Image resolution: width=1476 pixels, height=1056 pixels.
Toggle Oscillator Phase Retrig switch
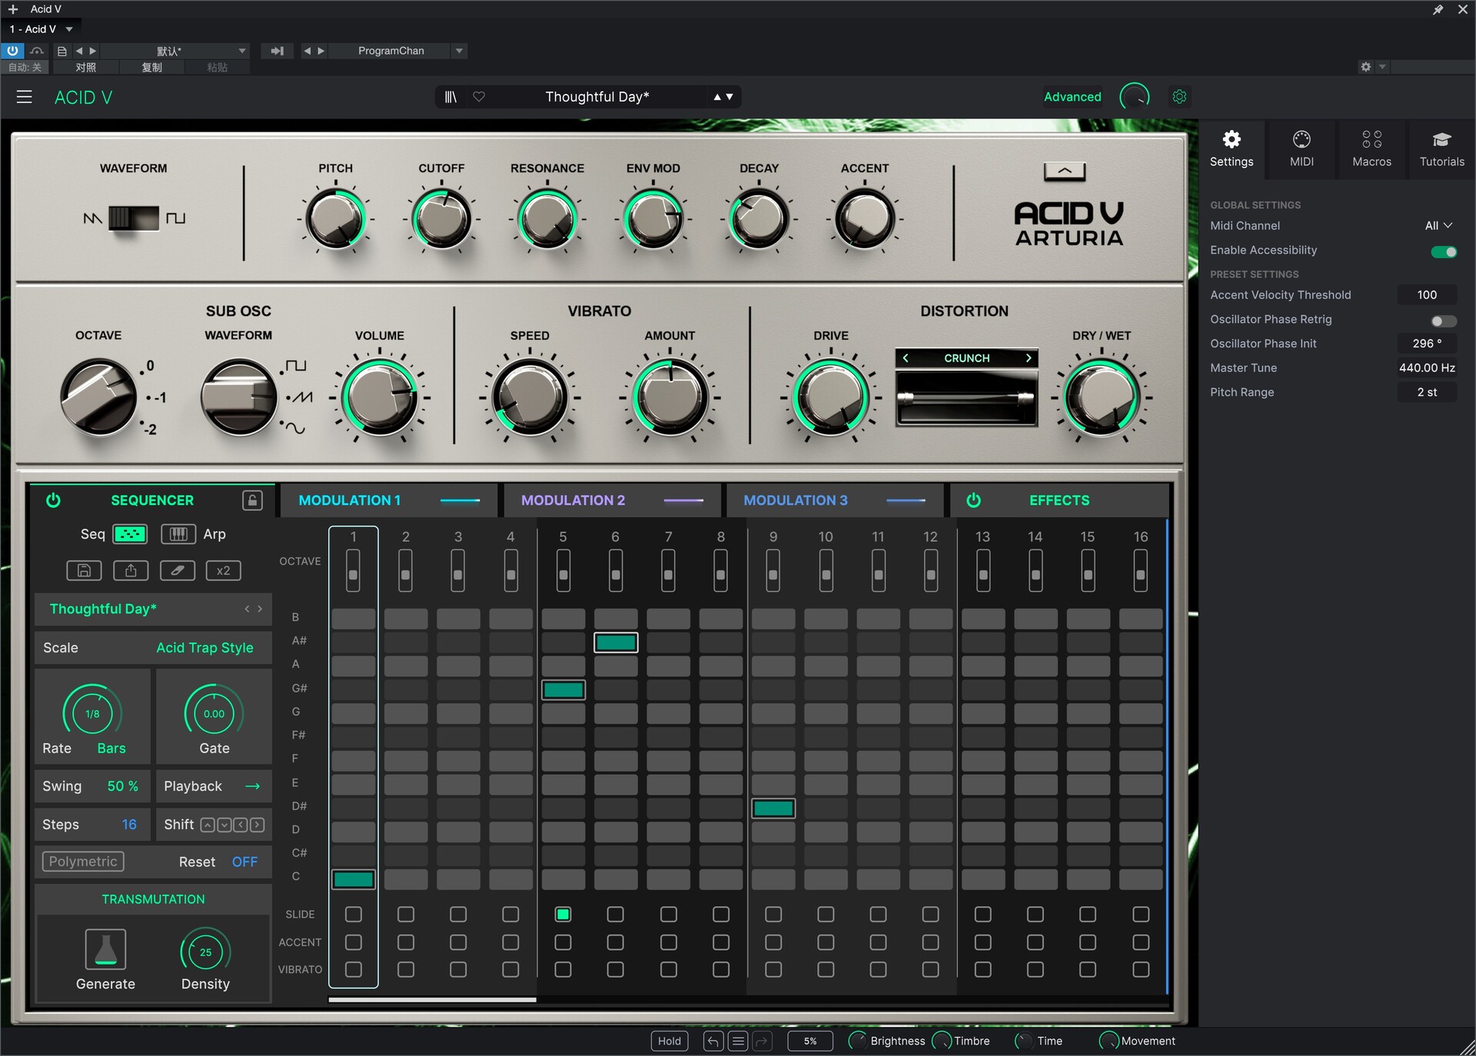click(1443, 320)
